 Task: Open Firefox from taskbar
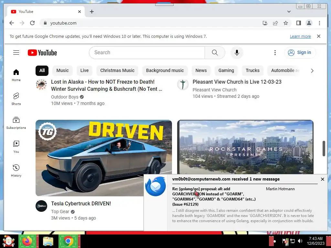pyautogui.click(x=27, y=241)
